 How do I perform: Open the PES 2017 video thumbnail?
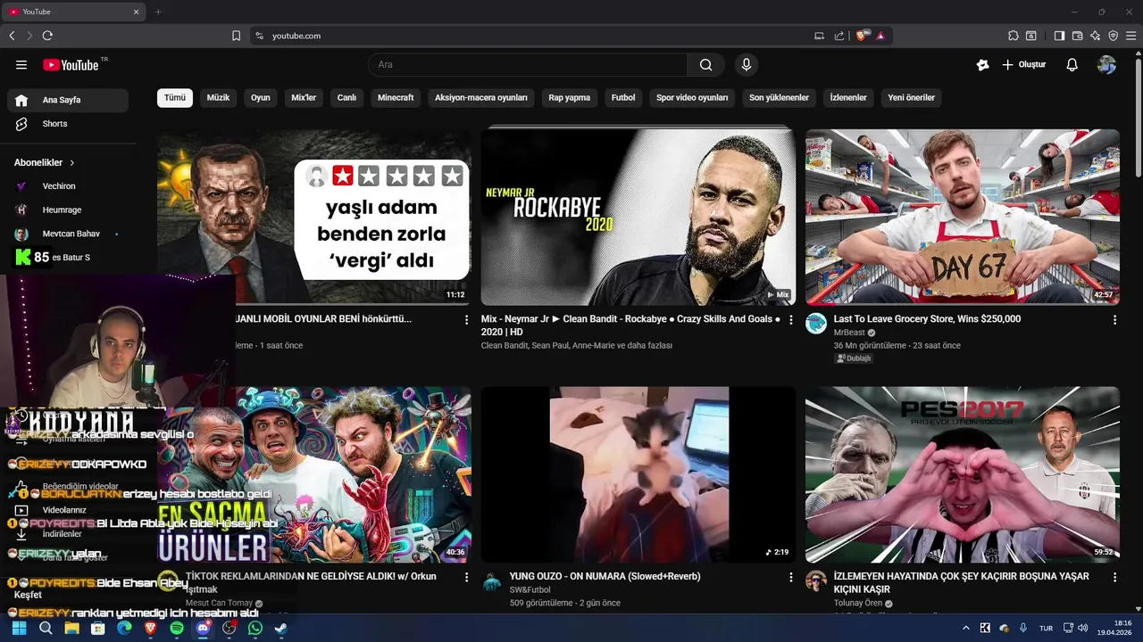pyautogui.click(x=962, y=474)
